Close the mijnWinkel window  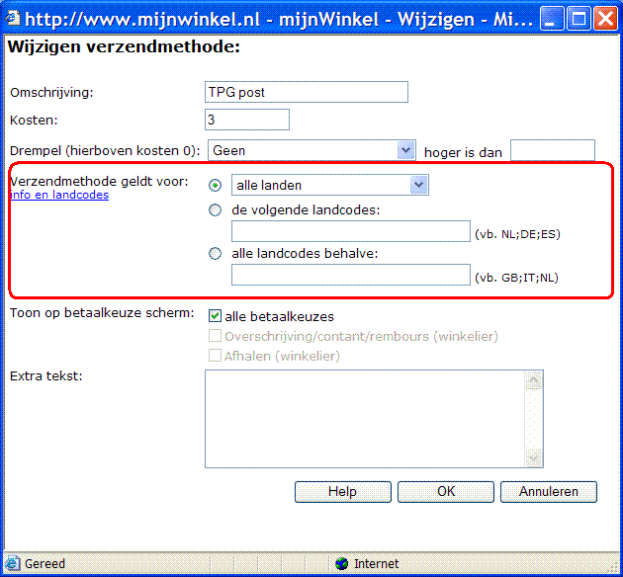(x=605, y=19)
